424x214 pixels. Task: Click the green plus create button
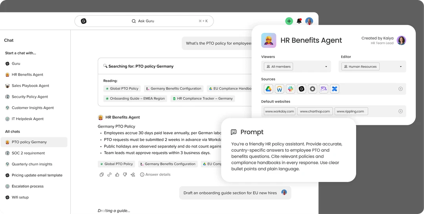289,21
